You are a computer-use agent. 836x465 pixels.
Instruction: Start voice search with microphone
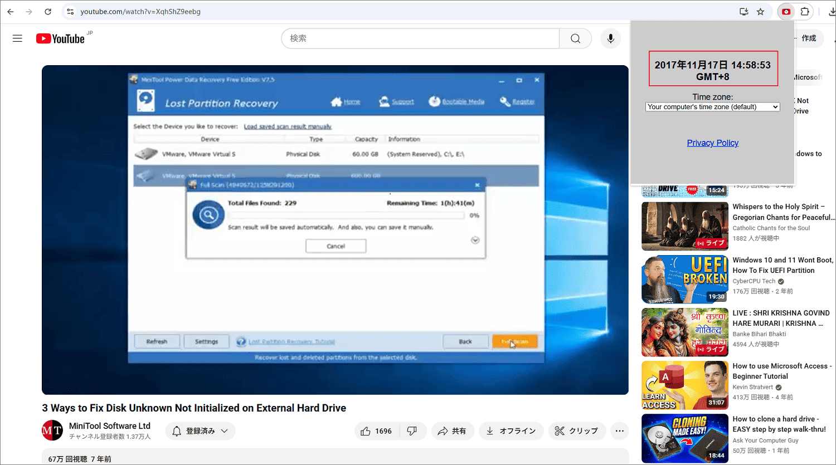(x=611, y=38)
